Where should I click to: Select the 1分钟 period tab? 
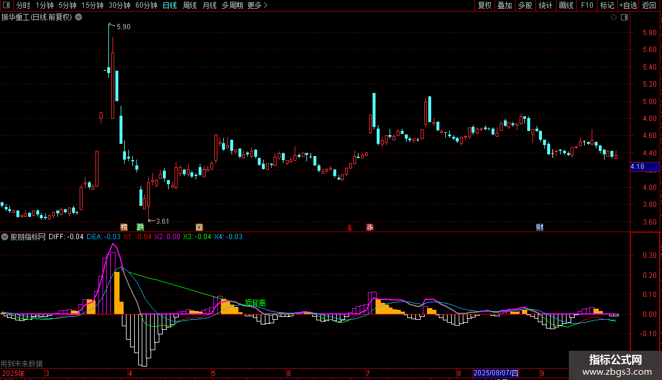[x=45, y=5]
